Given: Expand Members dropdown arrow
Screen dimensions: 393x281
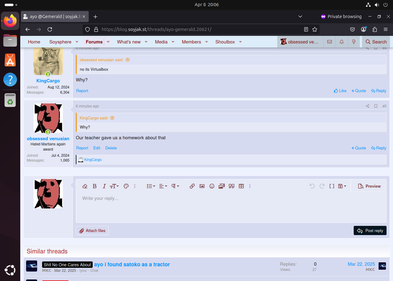Looking at the screenshot, I should pos(207,42).
